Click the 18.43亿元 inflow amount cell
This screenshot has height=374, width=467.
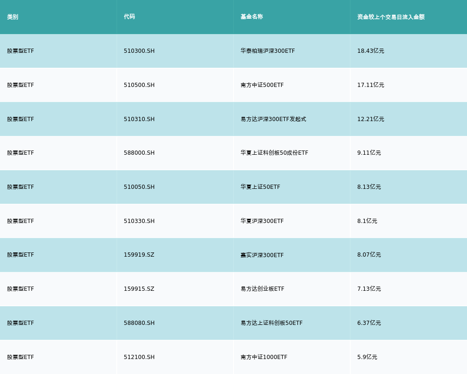click(x=371, y=51)
